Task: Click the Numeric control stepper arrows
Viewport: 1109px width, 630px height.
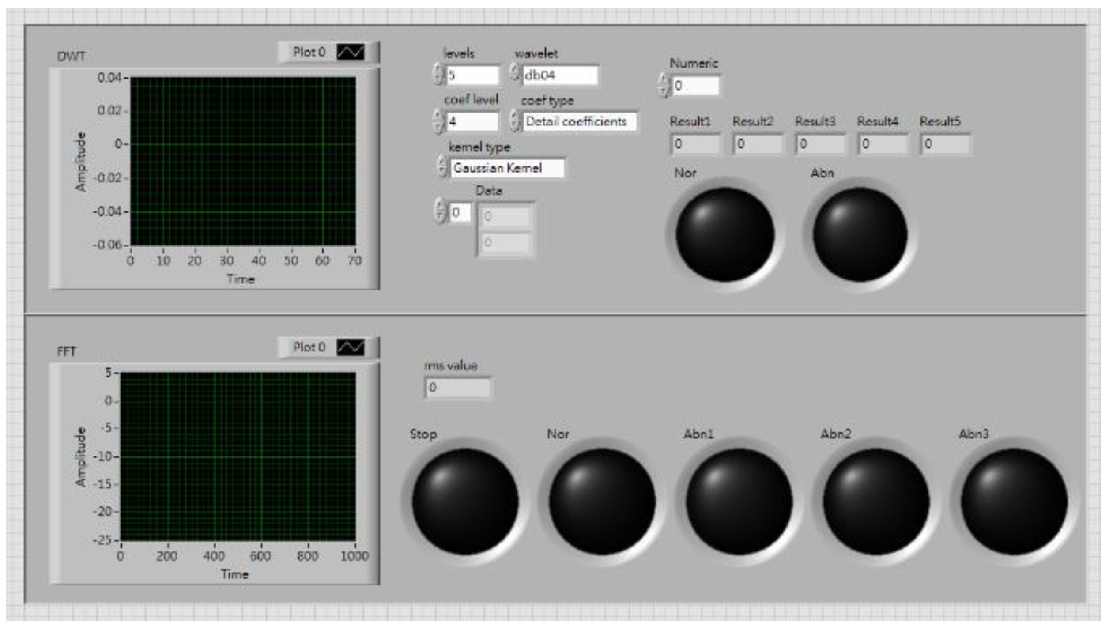Action: (x=663, y=85)
